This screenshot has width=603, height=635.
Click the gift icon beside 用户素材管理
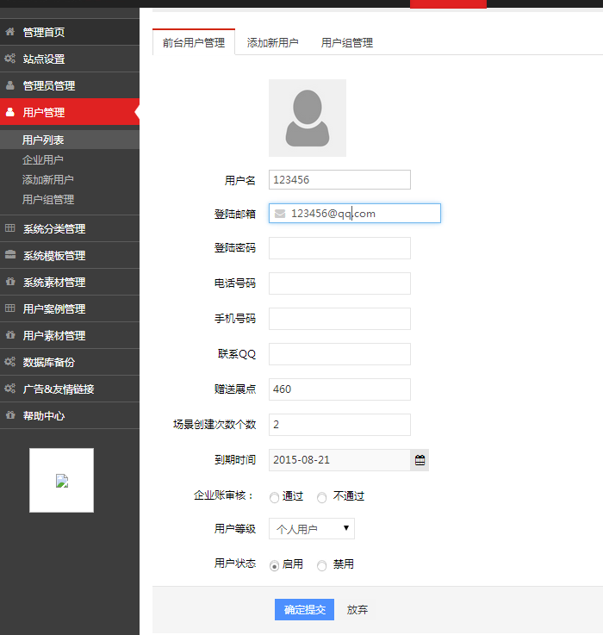point(10,335)
